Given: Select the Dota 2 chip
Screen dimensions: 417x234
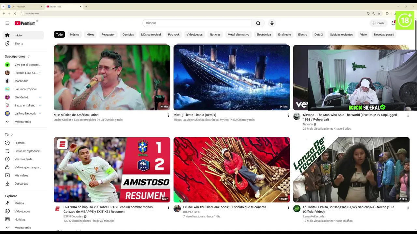Looking at the screenshot, I should pyautogui.click(x=318, y=34).
